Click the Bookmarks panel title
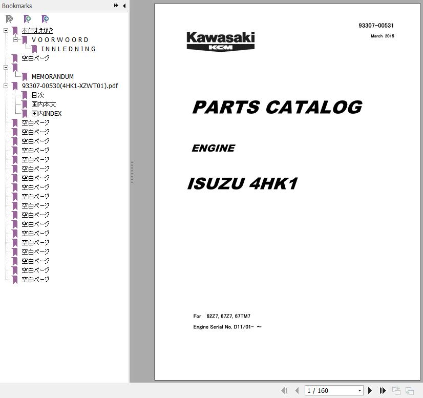Screen dimensions: 423x398 pos(17,6)
